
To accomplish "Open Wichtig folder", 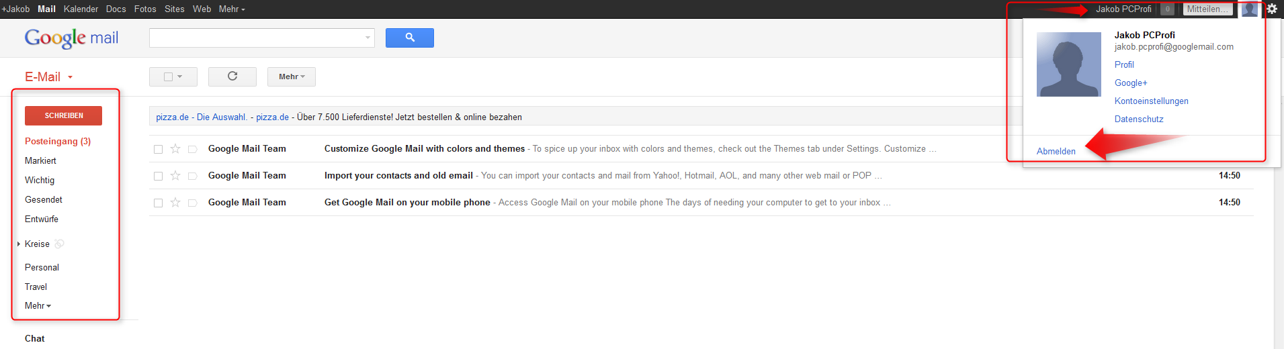I will pos(40,180).
